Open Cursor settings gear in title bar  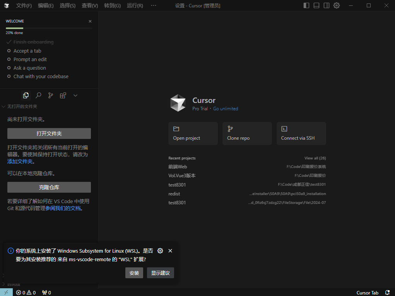(x=337, y=5)
